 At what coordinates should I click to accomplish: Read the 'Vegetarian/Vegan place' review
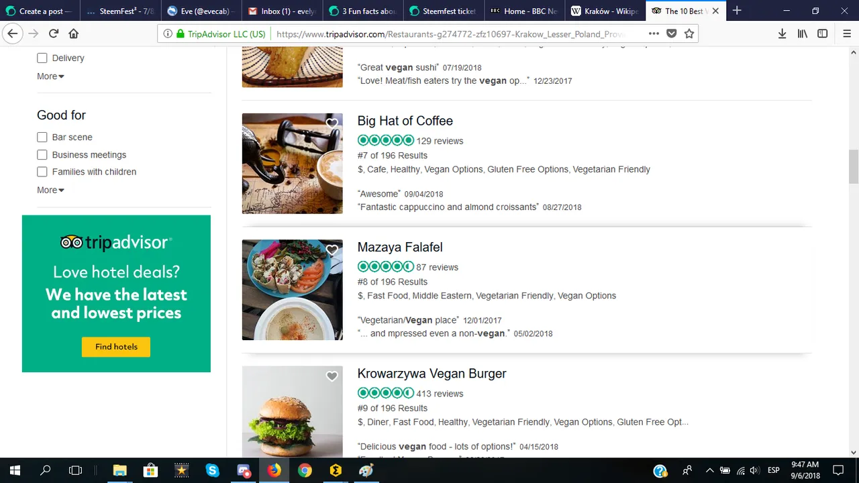pos(408,320)
